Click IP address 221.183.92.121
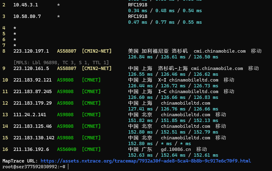The height and width of the screenshot is (171, 272). coord(32,80)
